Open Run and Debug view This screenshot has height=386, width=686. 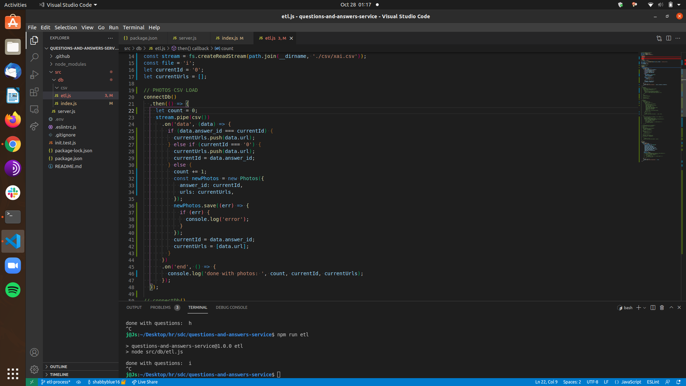tap(34, 74)
